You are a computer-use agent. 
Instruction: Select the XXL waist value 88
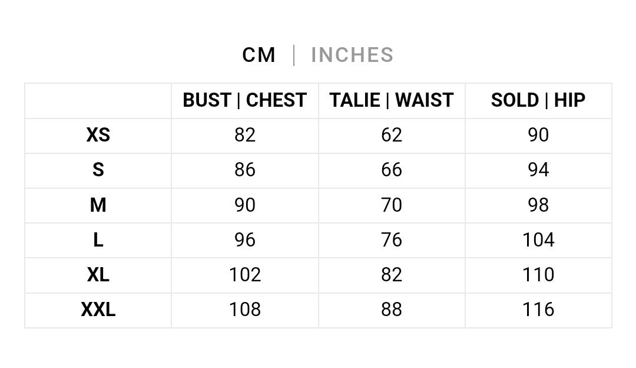392,310
